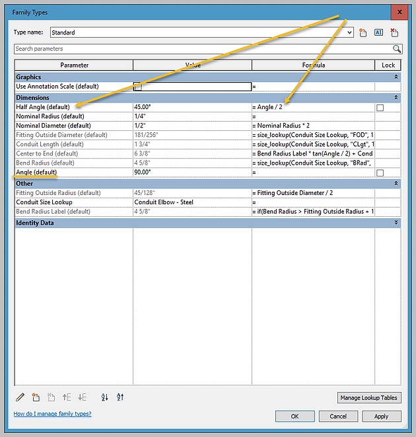Click the Rename Type icon

pos(378,32)
